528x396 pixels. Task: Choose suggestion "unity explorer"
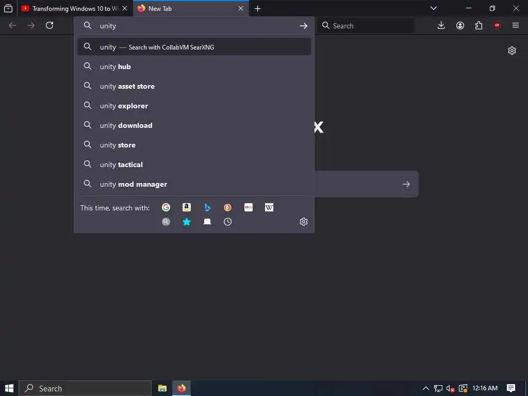pyautogui.click(x=194, y=105)
